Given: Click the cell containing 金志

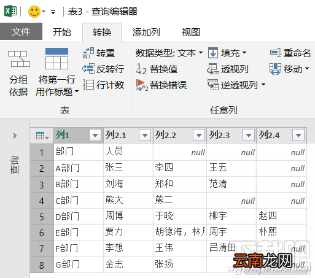Looking at the screenshot, I should click(128, 264).
